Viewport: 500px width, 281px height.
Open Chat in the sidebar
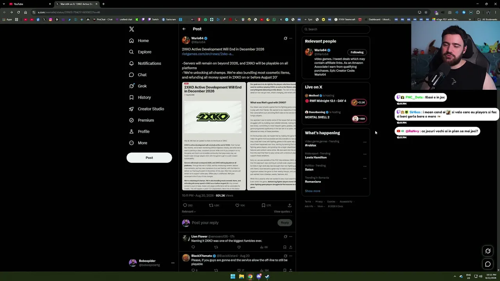click(x=138, y=75)
